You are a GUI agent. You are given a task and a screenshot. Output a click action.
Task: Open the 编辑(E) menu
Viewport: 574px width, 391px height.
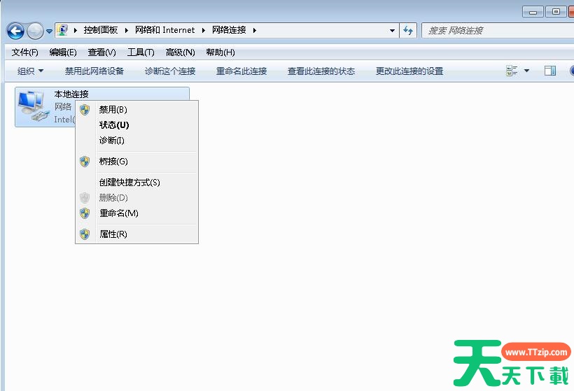click(x=63, y=52)
